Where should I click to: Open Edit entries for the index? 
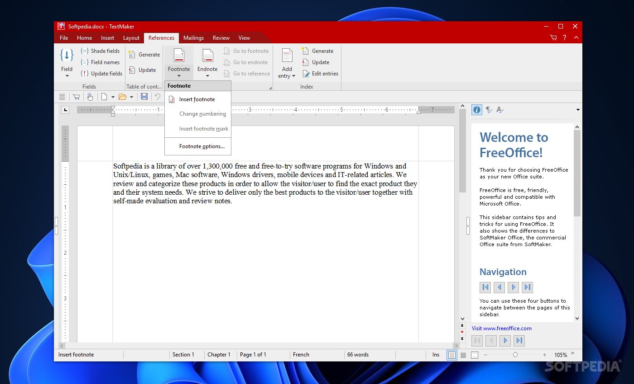pos(320,74)
